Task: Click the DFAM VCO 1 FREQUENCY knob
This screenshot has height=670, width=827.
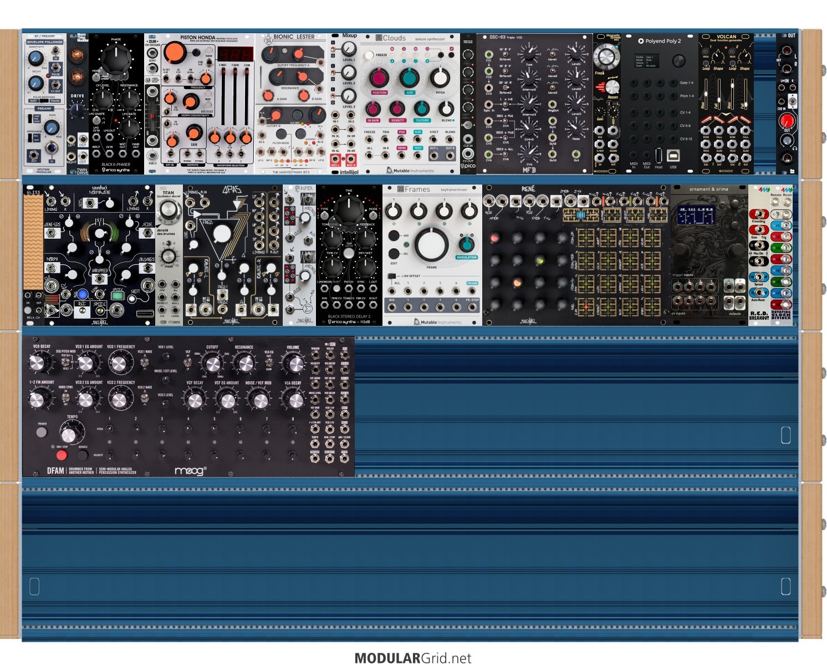Action: coord(119,364)
